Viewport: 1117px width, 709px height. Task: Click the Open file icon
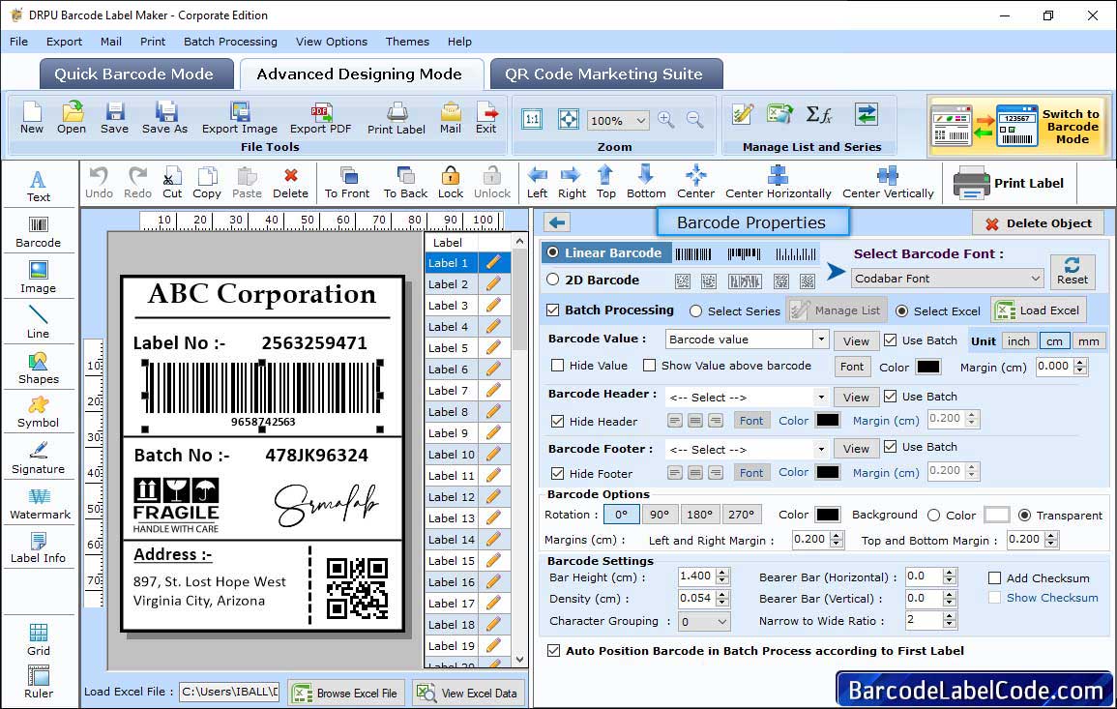[72, 118]
